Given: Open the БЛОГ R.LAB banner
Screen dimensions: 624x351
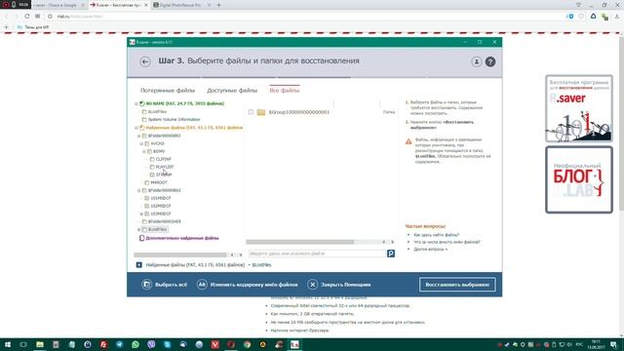Looking at the screenshot, I should click(579, 179).
